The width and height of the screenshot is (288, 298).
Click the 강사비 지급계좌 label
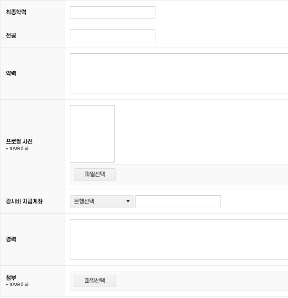tap(24, 202)
